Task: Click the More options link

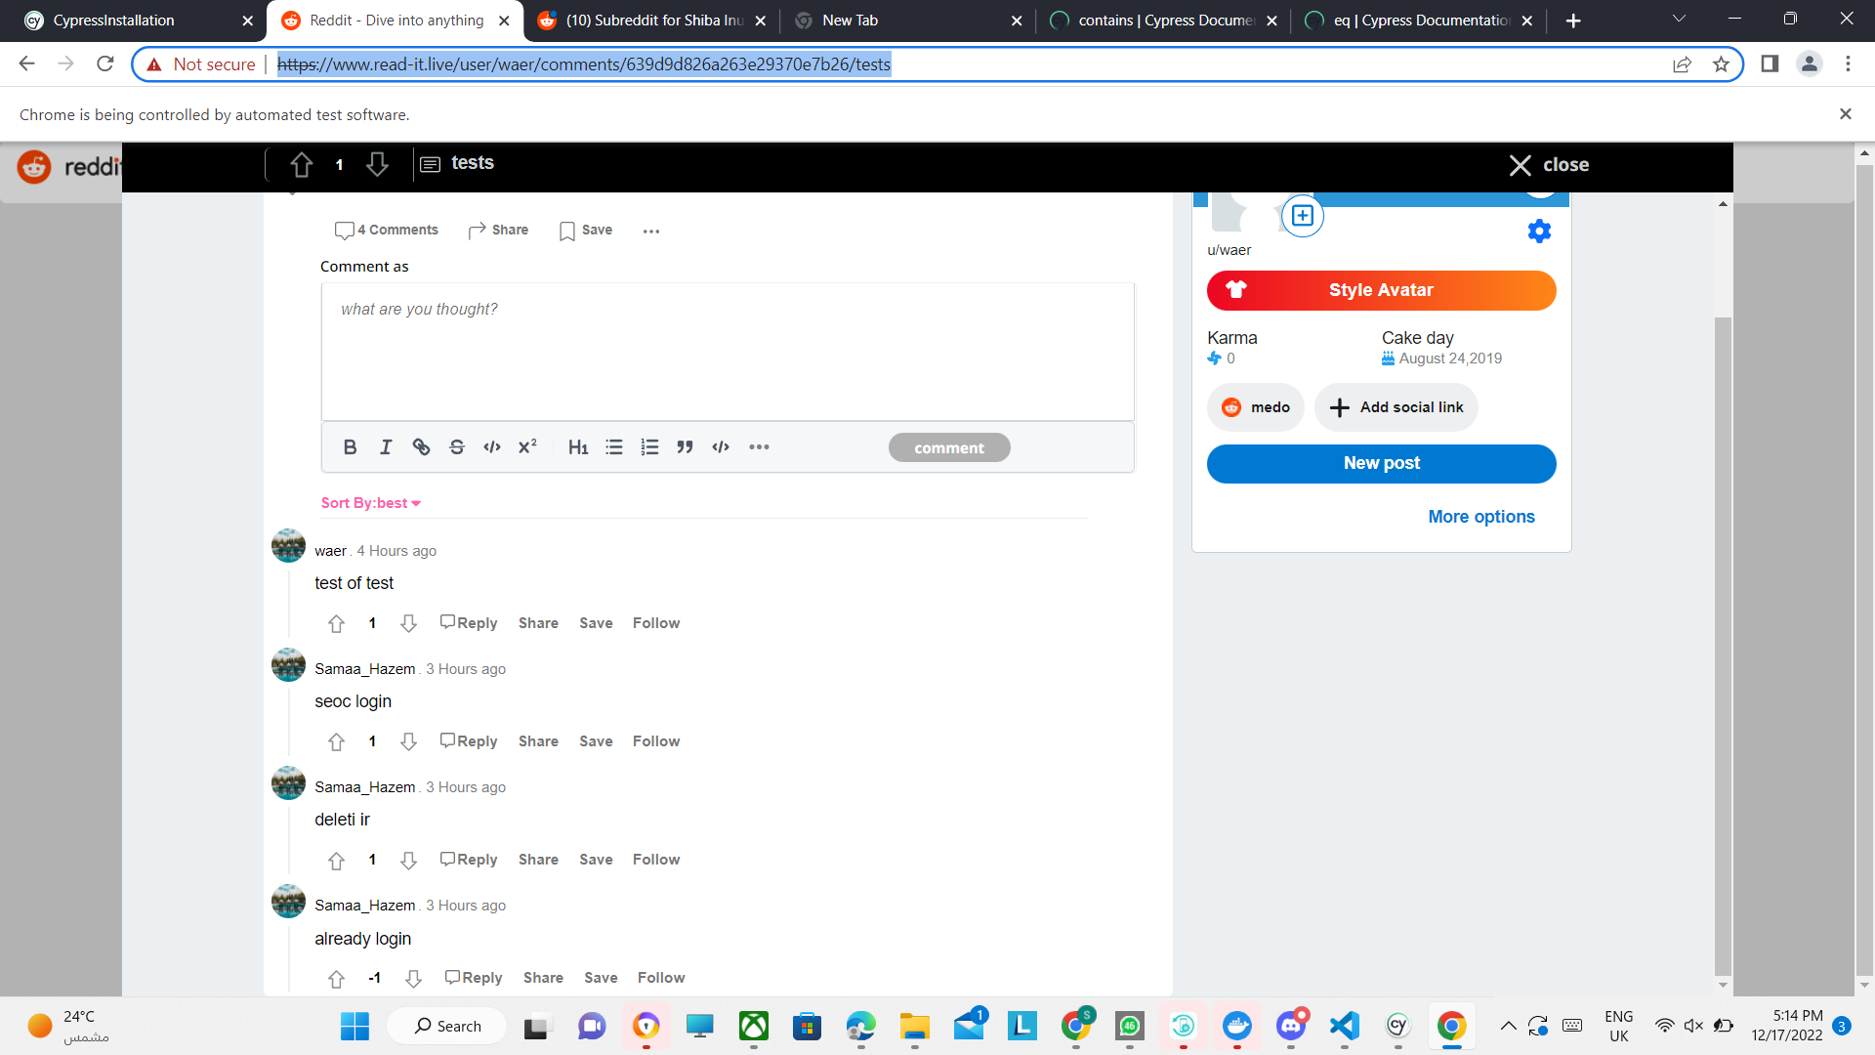Action: (x=1480, y=517)
